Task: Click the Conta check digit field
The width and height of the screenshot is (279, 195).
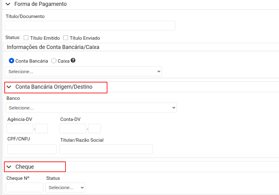Action: (95, 128)
